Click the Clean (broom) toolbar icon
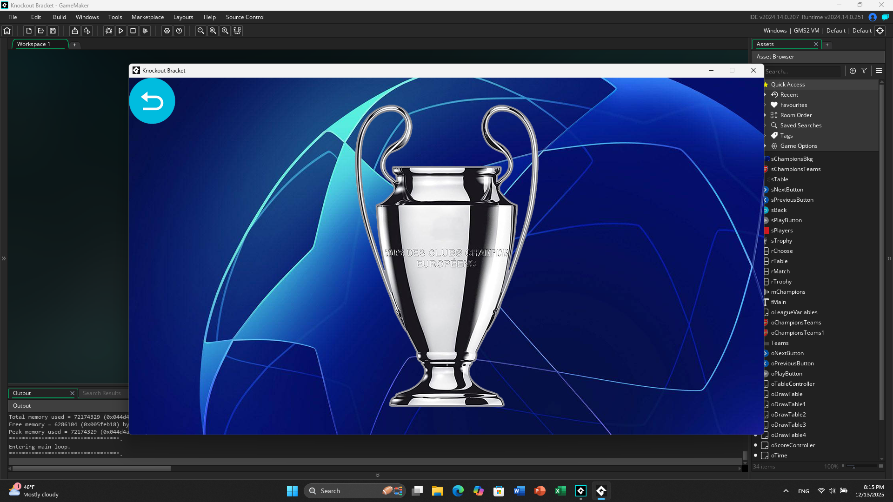This screenshot has width=893, height=502. [x=145, y=31]
